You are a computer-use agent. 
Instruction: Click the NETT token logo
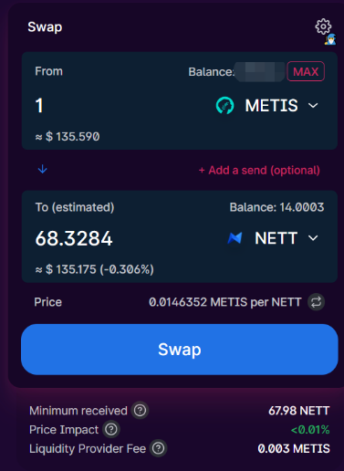click(235, 238)
